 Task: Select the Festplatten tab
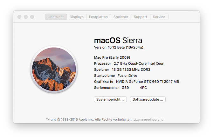(x=98, y=17)
